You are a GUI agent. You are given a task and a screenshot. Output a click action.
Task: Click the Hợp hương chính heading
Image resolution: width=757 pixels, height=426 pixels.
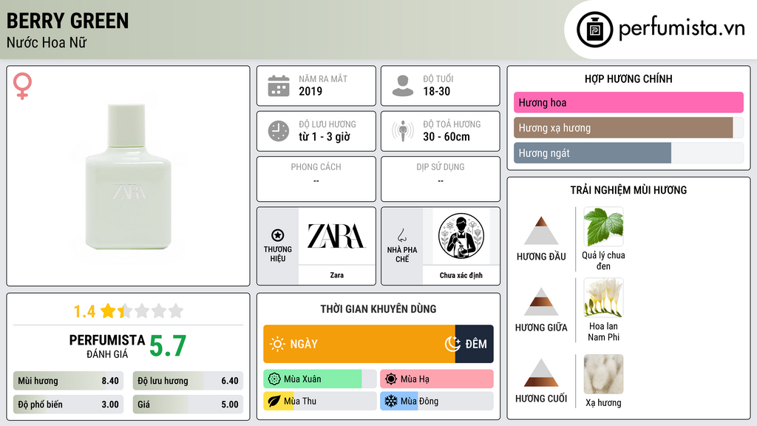628,78
